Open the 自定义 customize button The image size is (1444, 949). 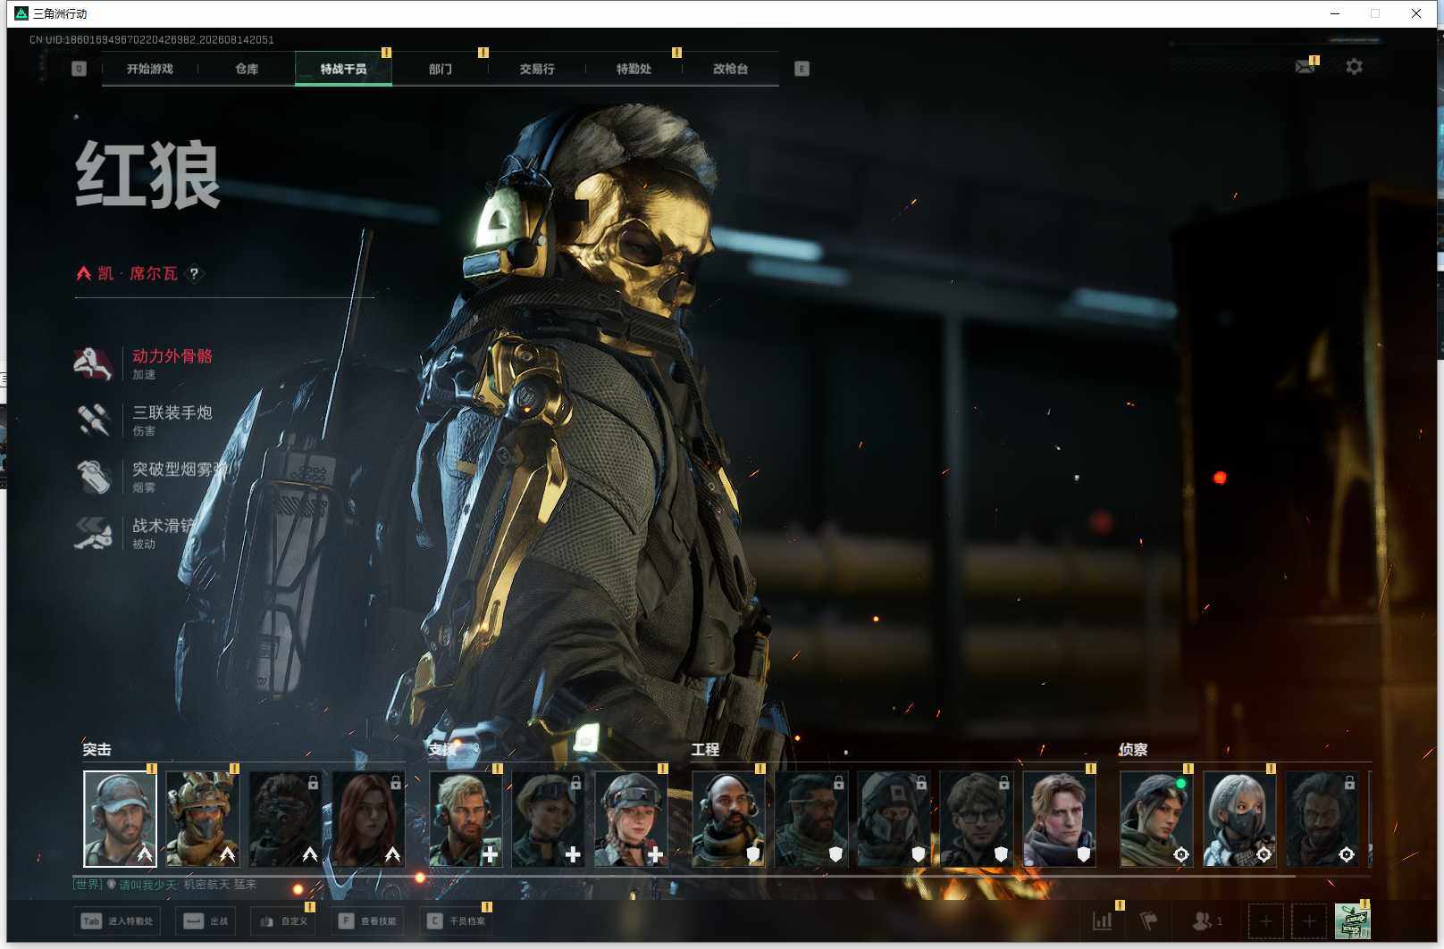(x=283, y=920)
